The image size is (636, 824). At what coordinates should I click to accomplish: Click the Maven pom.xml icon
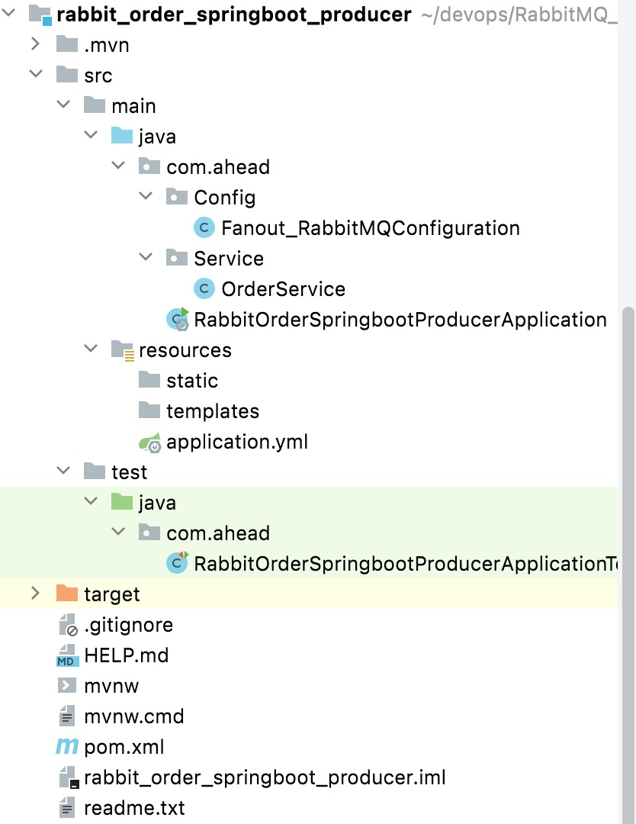[67, 747]
